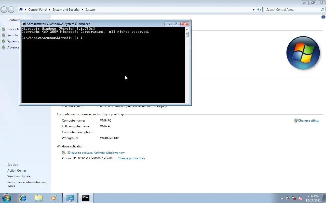Click the search magnifier icon
The image size is (326, 203).
coord(322,10)
